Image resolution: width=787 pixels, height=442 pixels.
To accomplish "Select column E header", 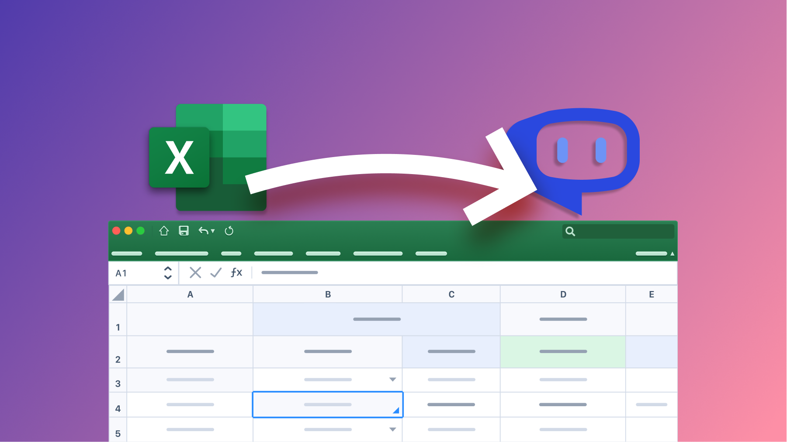I will click(652, 295).
